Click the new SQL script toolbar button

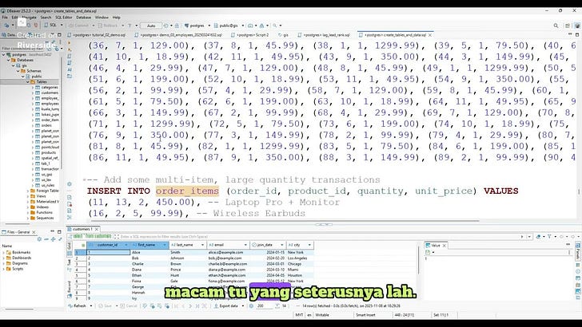tap(51, 26)
